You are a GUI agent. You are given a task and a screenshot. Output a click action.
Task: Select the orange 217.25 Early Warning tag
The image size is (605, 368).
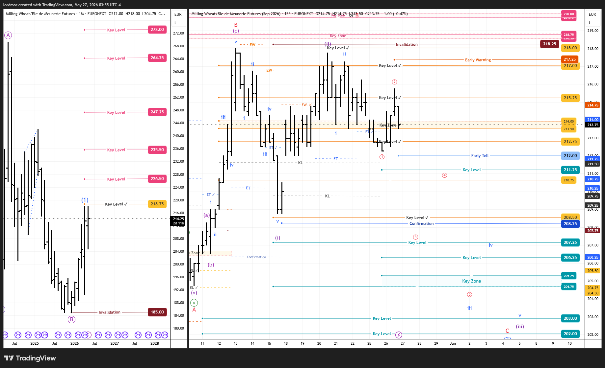(x=570, y=59)
